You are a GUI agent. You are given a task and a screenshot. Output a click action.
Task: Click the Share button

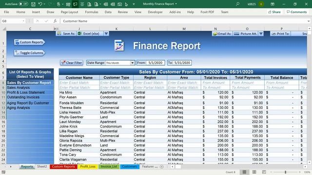click(274, 12)
